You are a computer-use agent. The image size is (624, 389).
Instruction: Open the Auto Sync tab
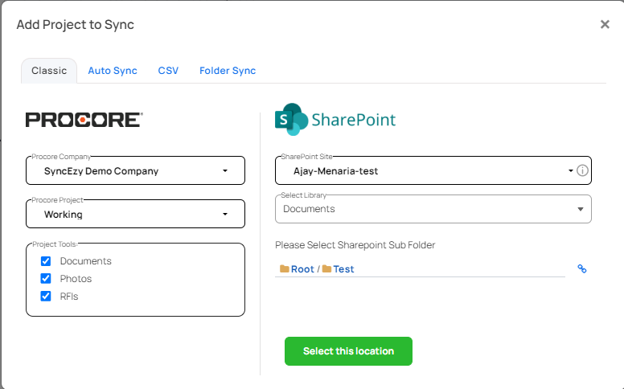[113, 71]
